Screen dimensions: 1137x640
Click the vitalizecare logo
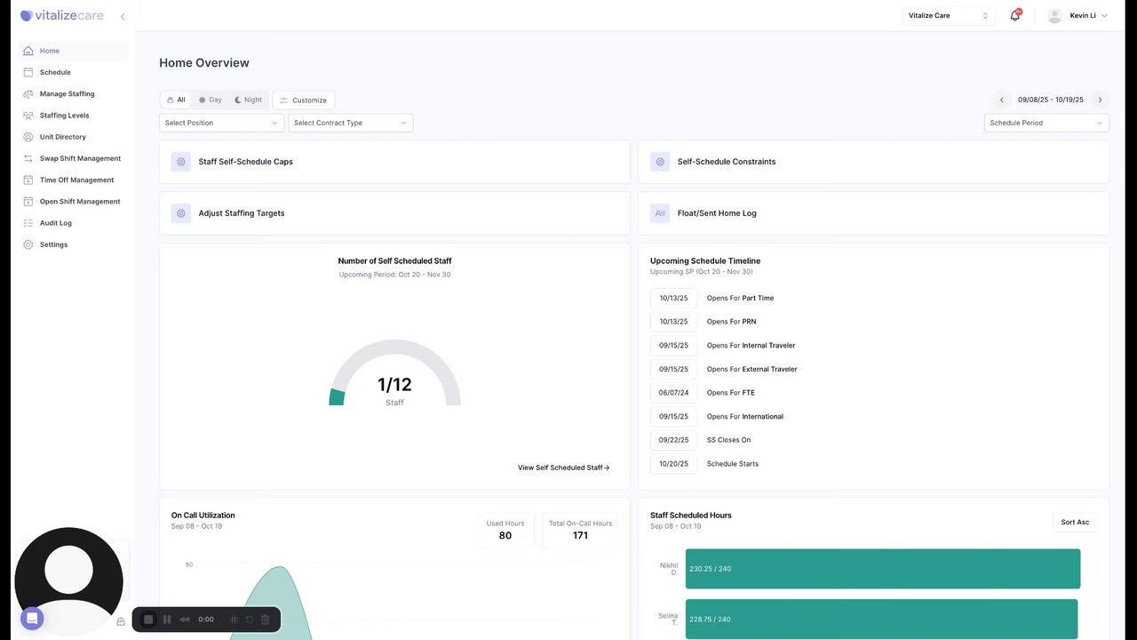[x=62, y=15]
